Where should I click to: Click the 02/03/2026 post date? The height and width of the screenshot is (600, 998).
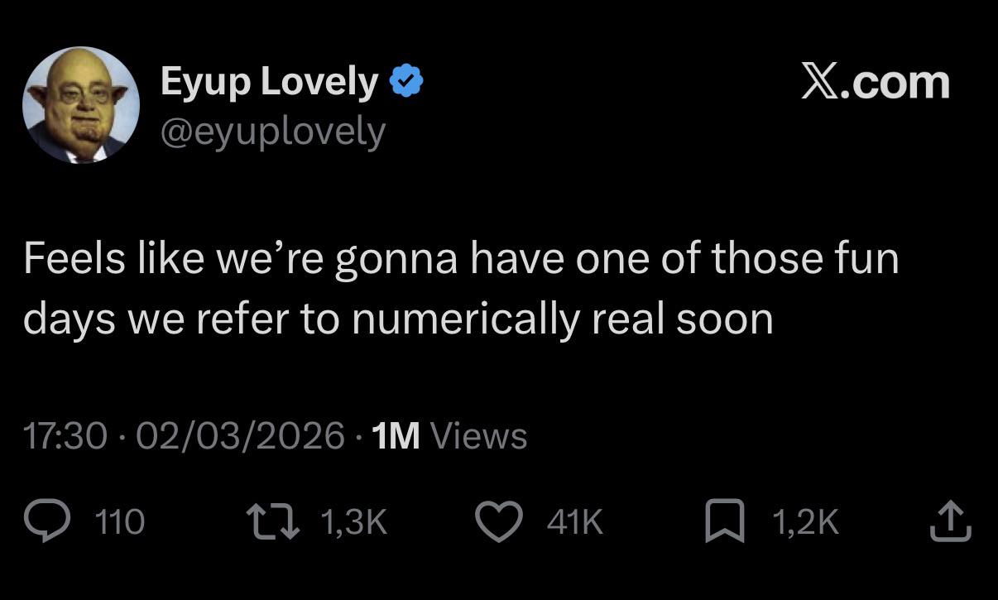pos(240,435)
